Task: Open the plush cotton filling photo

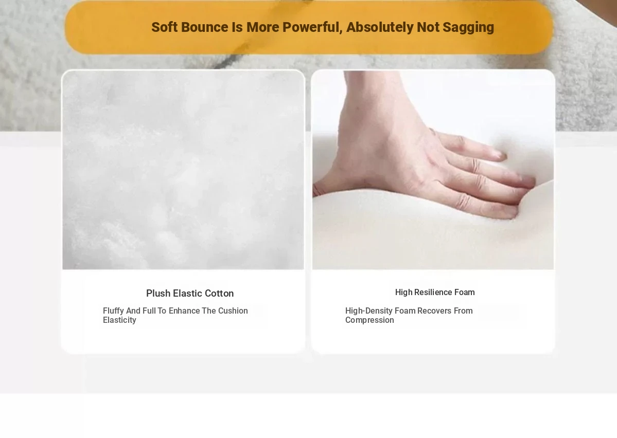Action: point(183,170)
